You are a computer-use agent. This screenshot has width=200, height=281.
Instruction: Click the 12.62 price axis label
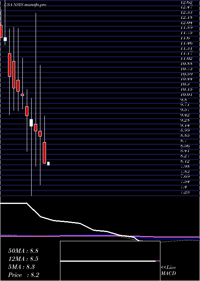(x=186, y=2)
